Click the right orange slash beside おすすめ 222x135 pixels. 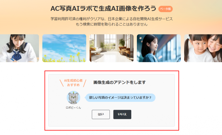point(85,83)
